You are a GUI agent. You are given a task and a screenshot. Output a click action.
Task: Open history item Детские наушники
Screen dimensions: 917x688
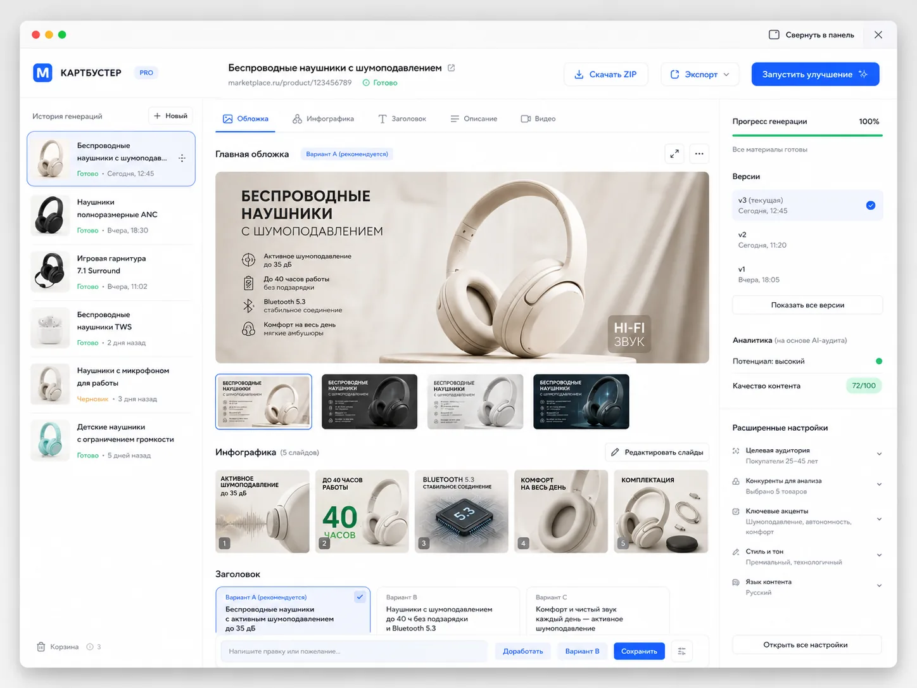(x=111, y=441)
